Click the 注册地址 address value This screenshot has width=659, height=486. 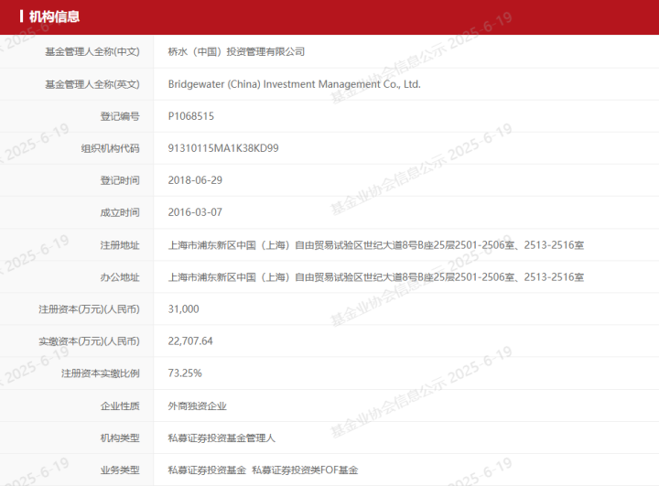click(x=376, y=245)
